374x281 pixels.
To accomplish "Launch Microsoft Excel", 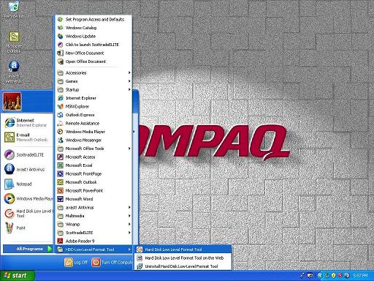I will (x=93, y=165).
